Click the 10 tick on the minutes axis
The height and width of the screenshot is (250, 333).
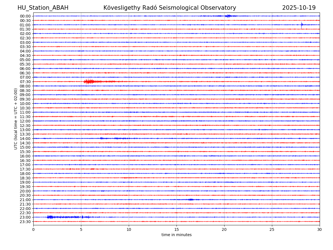click(129, 229)
